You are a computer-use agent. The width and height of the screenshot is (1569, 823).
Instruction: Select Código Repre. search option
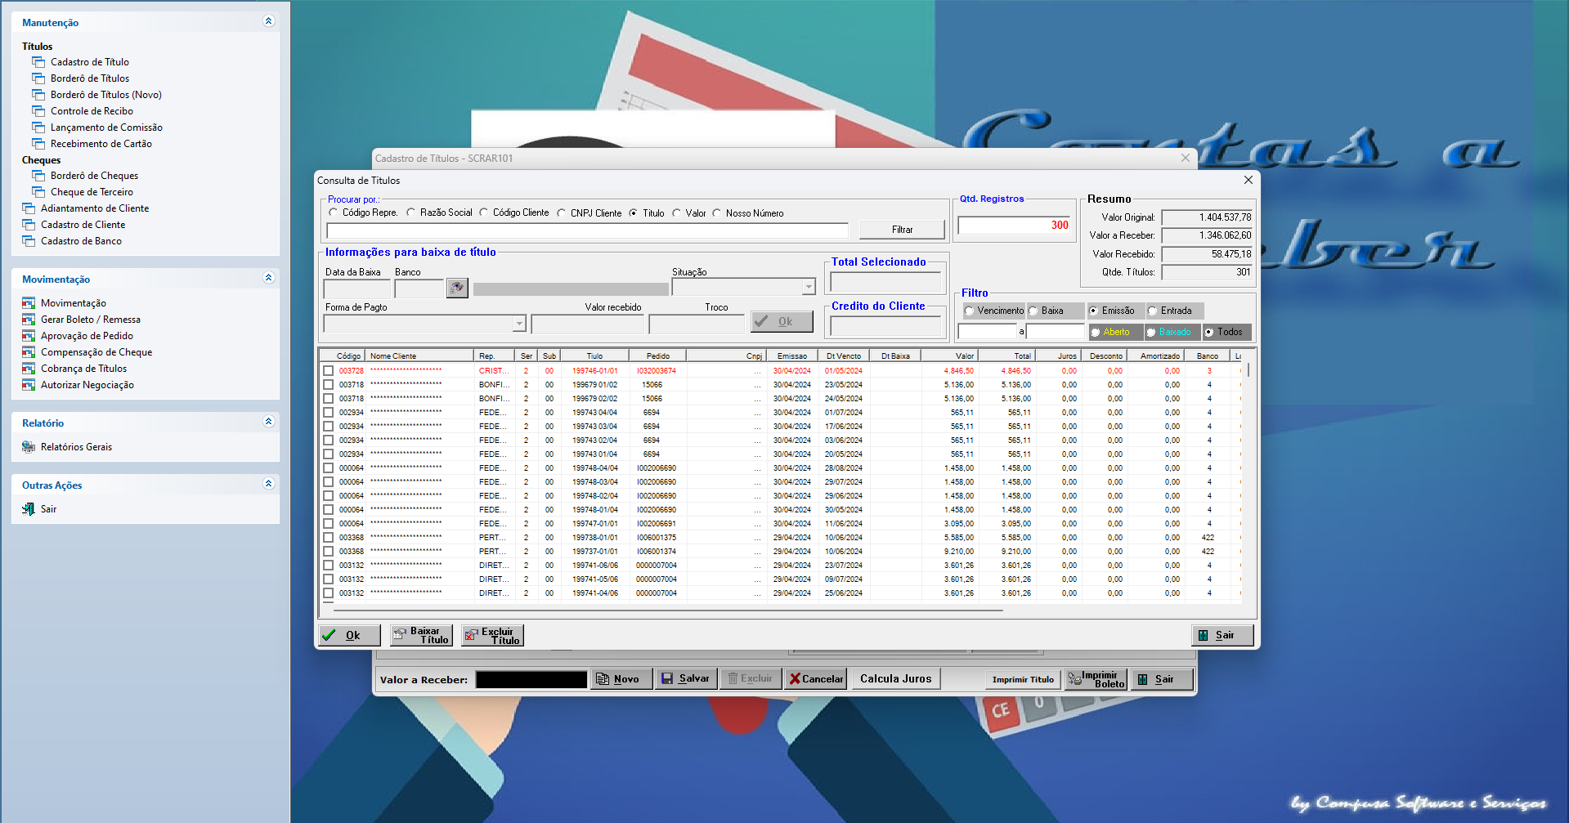(x=334, y=212)
